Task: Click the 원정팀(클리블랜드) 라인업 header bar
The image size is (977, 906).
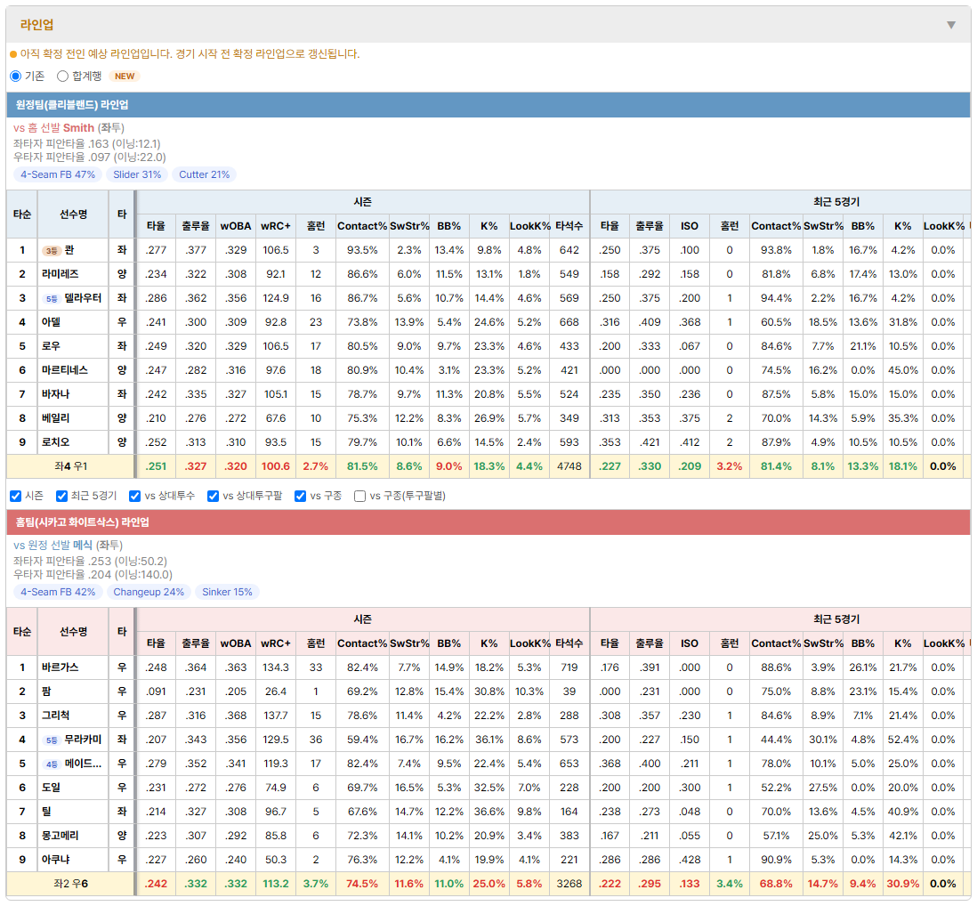Action: (x=488, y=105)
